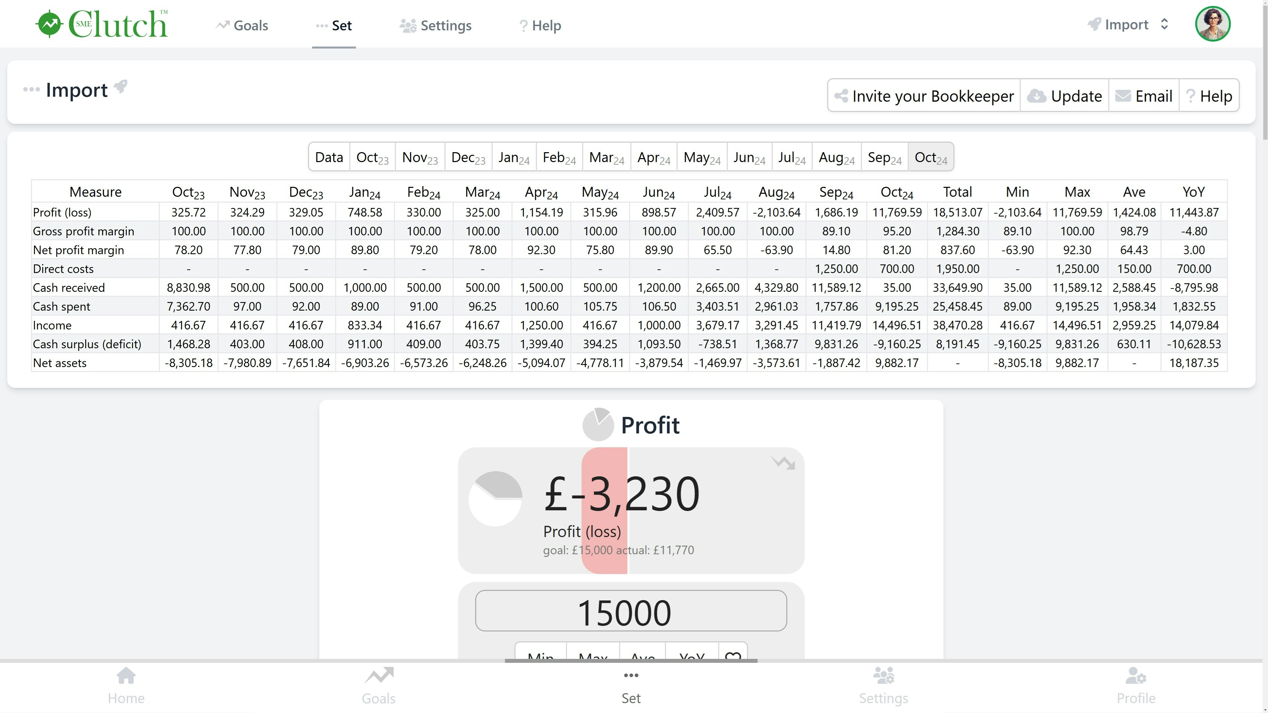Expand the Import dropdown selector at top right
The width and height of the screenshot is (1268, 713).
1128,24
